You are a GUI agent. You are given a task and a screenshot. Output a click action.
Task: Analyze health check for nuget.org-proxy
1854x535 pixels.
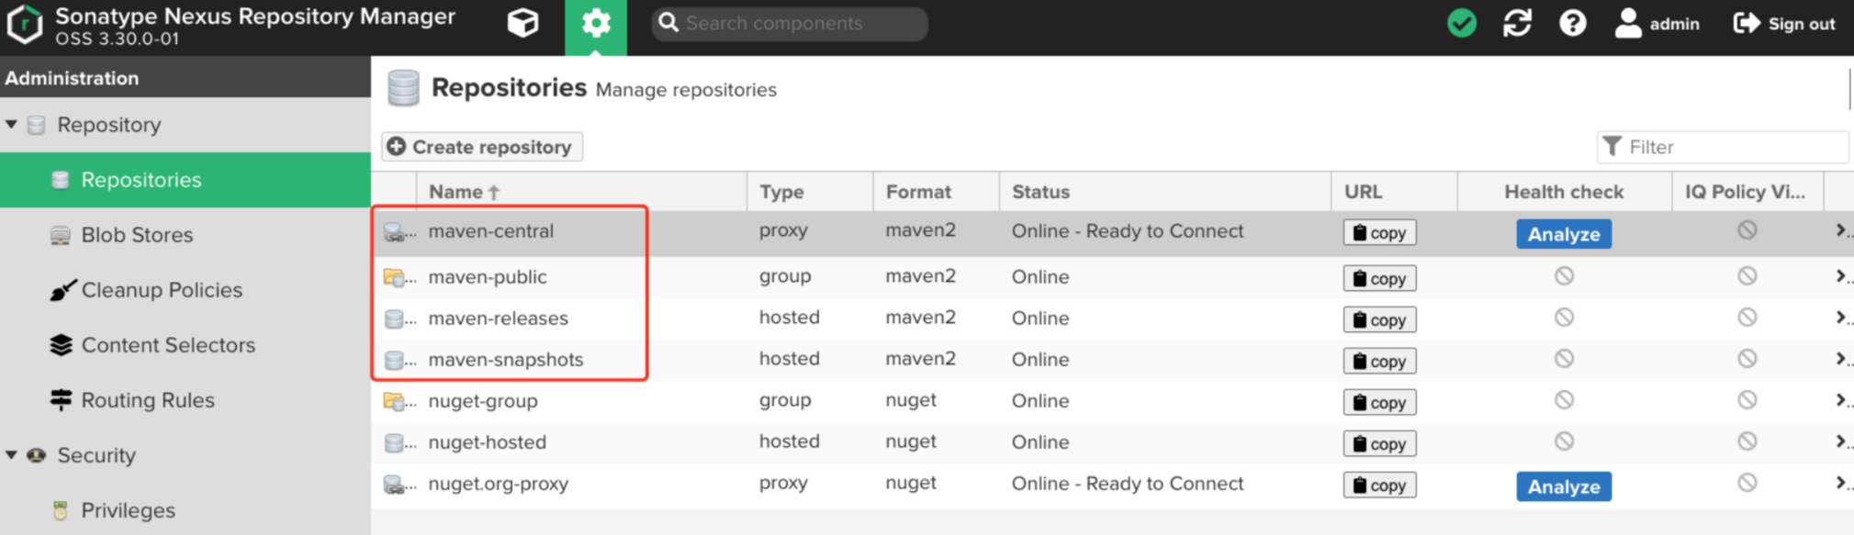coord(1564,486)
